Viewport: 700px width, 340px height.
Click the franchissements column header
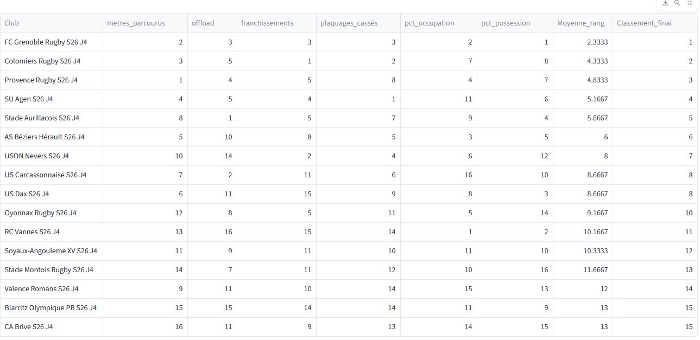267,23
